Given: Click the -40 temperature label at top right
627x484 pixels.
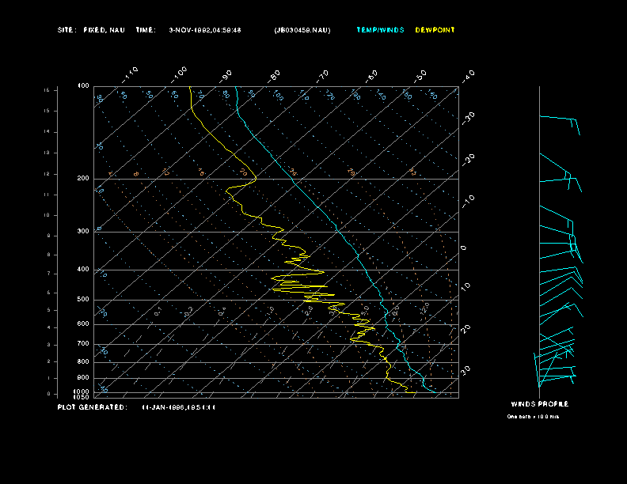Looking at the screenshot, I should [467, 75].
